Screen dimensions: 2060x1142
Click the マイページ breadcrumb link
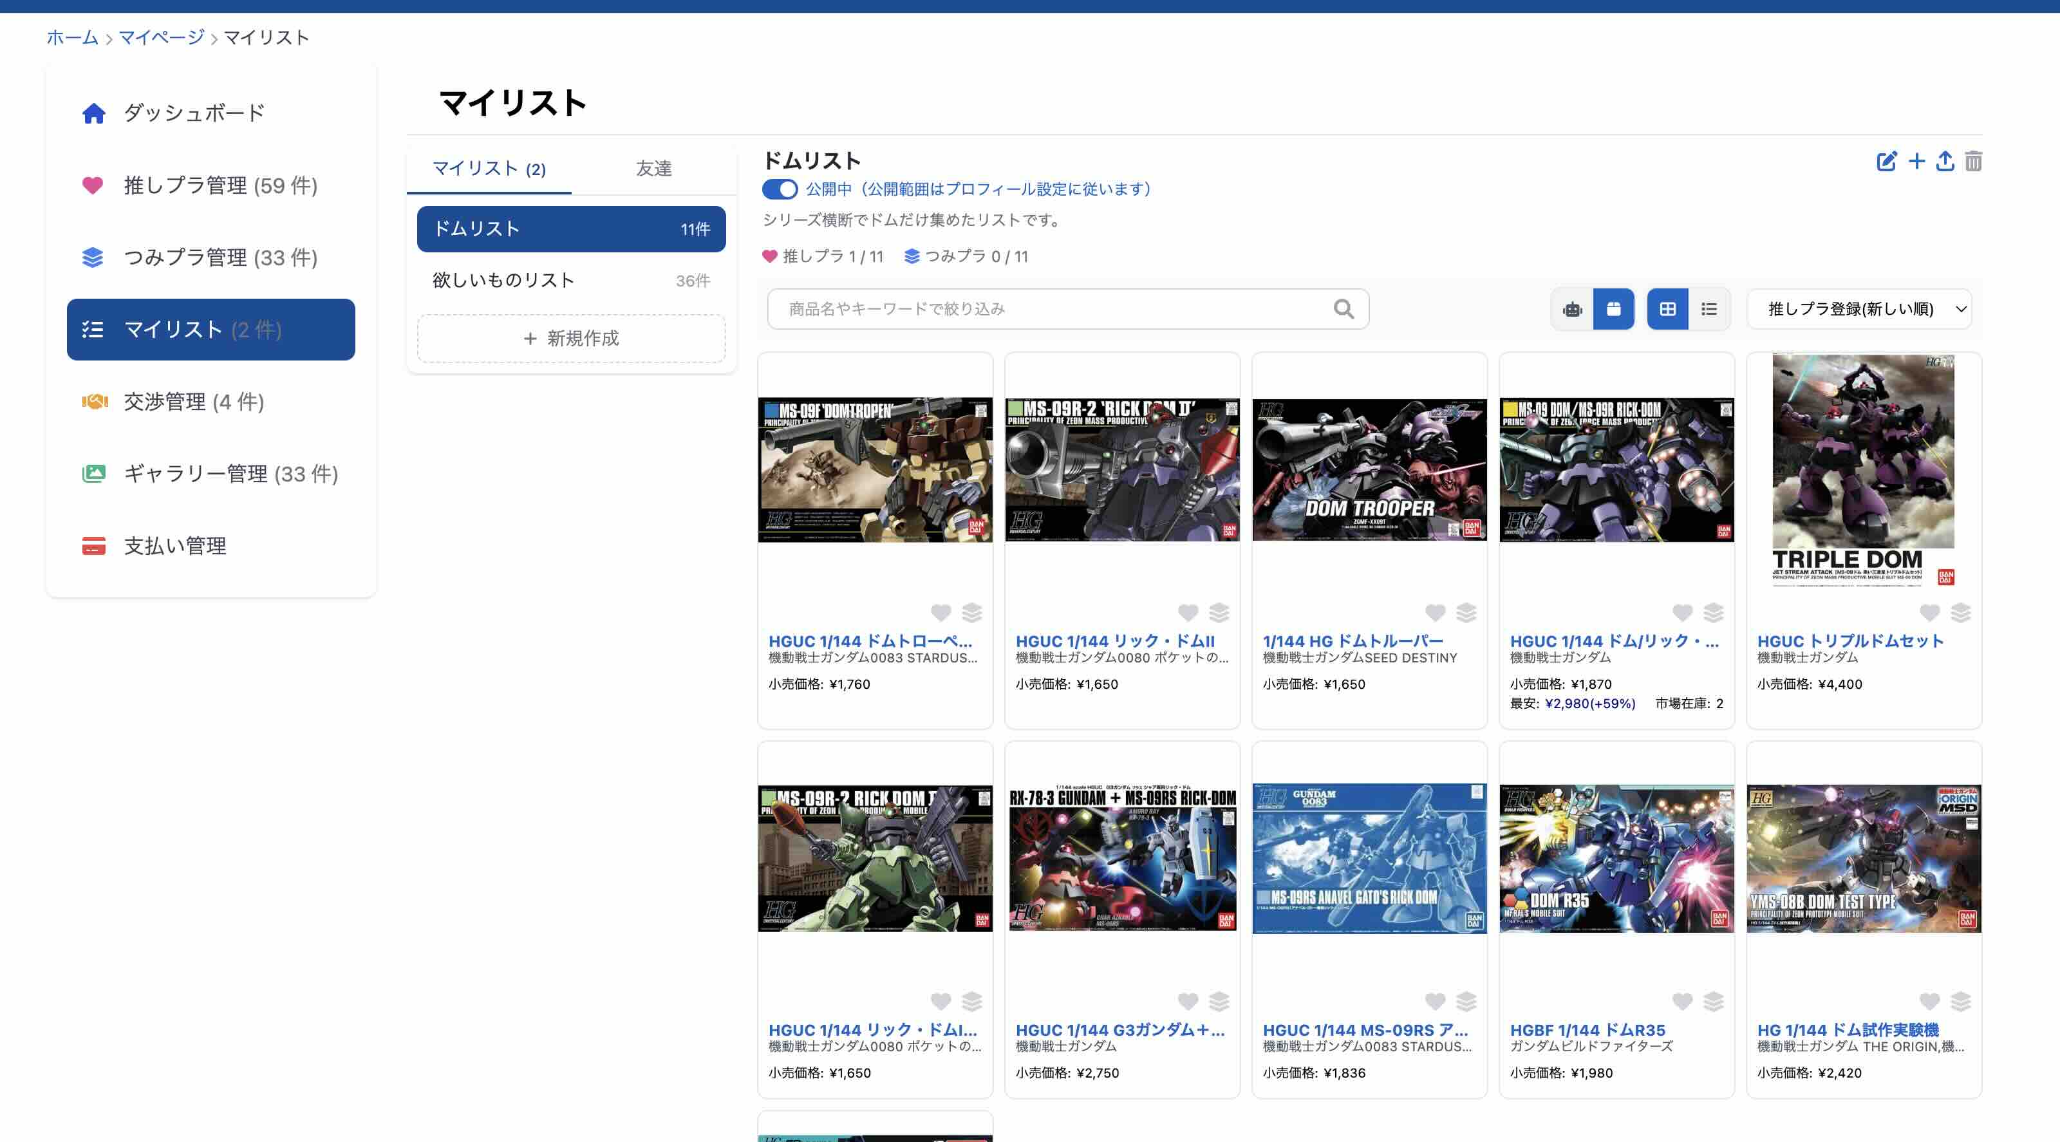click(162, 37)
